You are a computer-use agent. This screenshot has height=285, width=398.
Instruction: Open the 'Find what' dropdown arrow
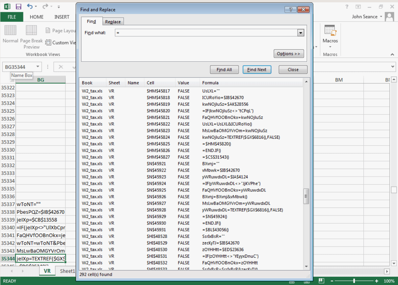point(300,33)
